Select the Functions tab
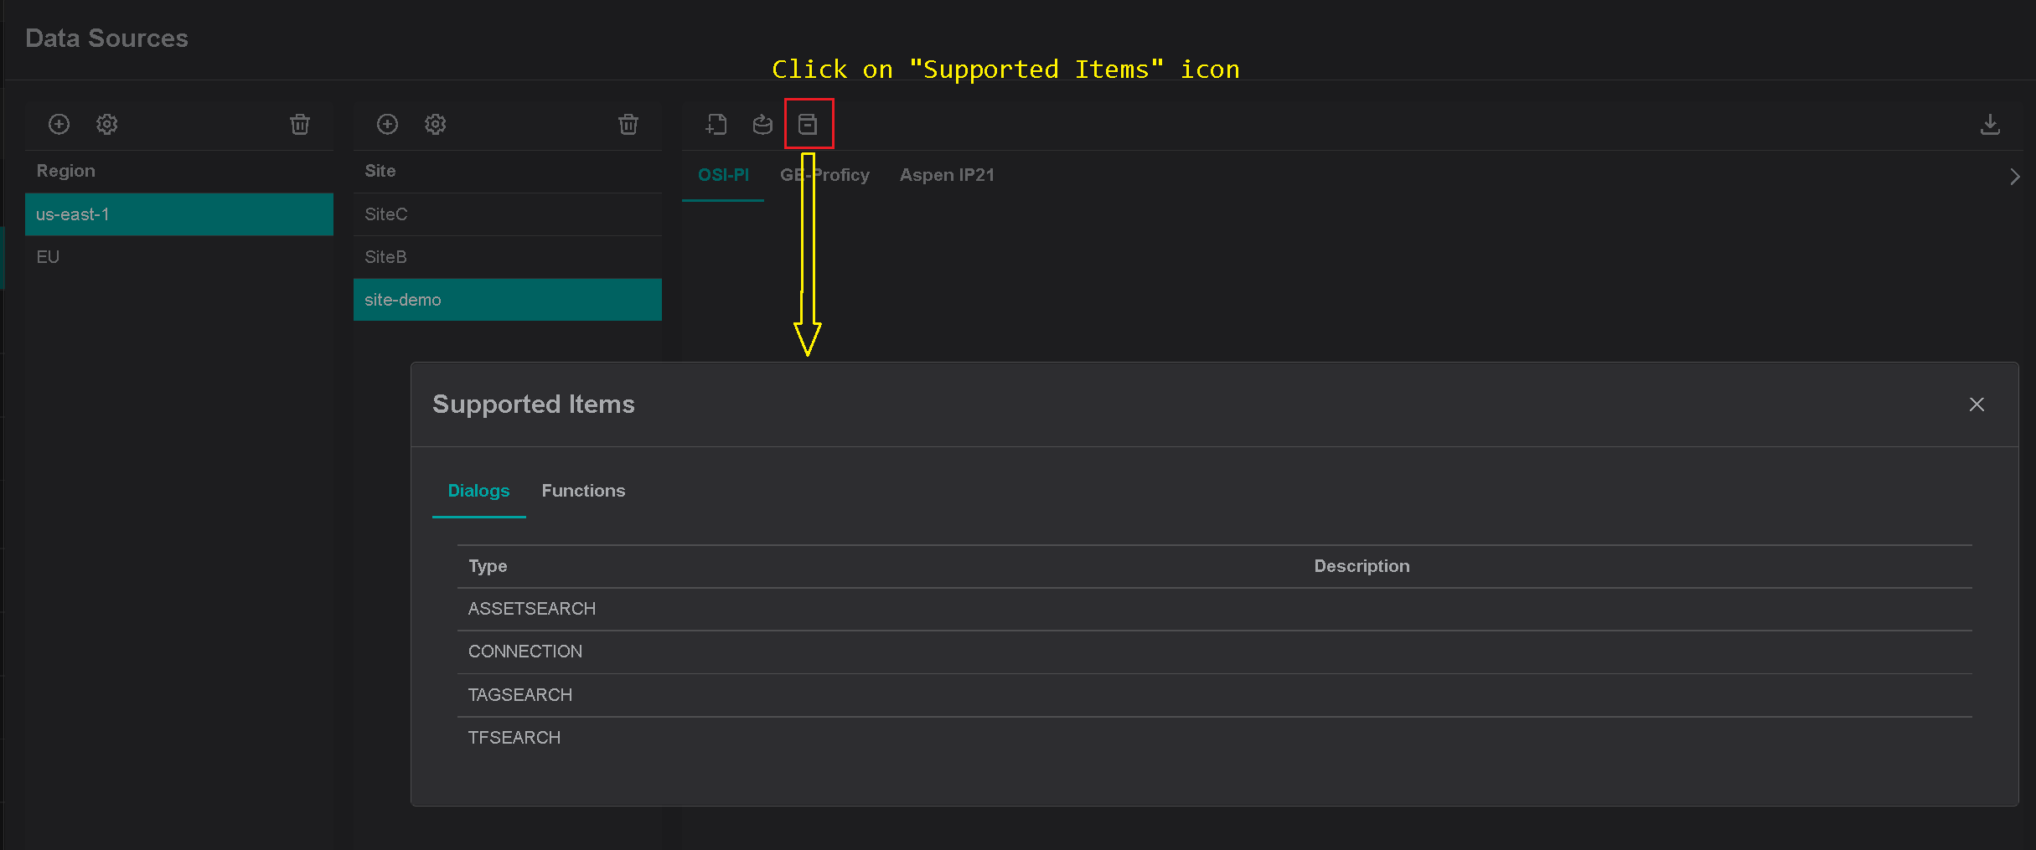This screenshot has width=2036, height=850. 583,491
